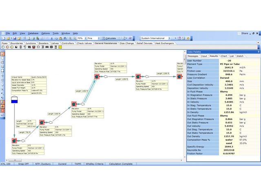Click the omega resistance component icon
The width and height of the screenshot is (261, 196).
tap(38, 47)
